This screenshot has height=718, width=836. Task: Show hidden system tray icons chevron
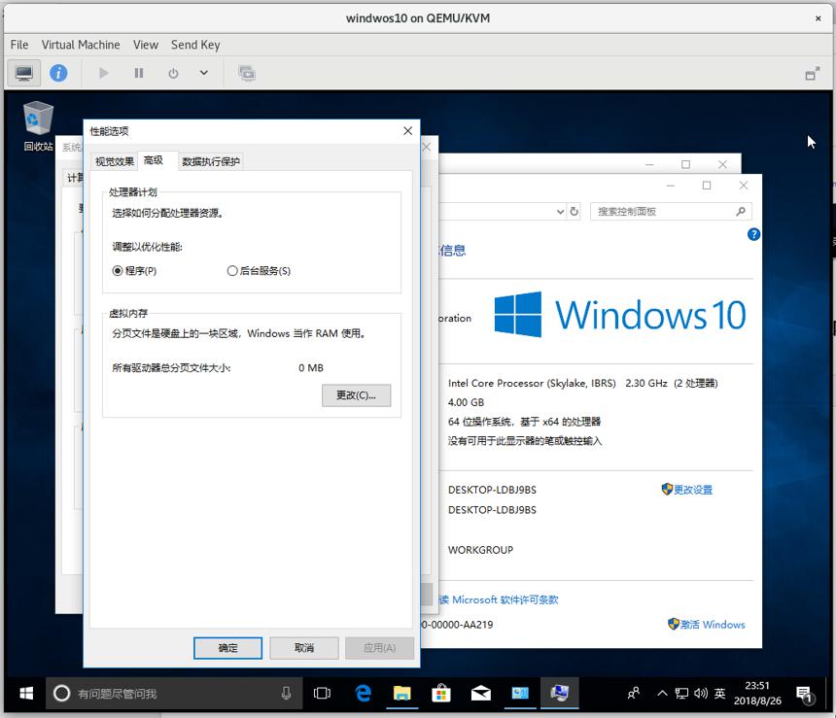click(x=662, y=693)
